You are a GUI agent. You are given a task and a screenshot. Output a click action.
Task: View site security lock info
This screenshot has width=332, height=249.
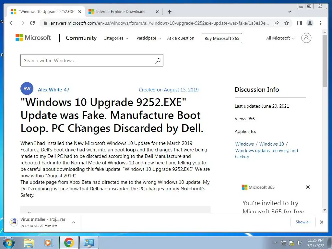pyautogui.click(x=45, y=23)
